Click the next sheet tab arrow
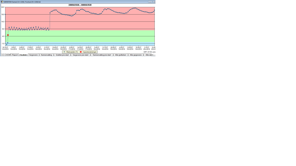This screenshot has height=166, width=296. click(x=7, y=55)
